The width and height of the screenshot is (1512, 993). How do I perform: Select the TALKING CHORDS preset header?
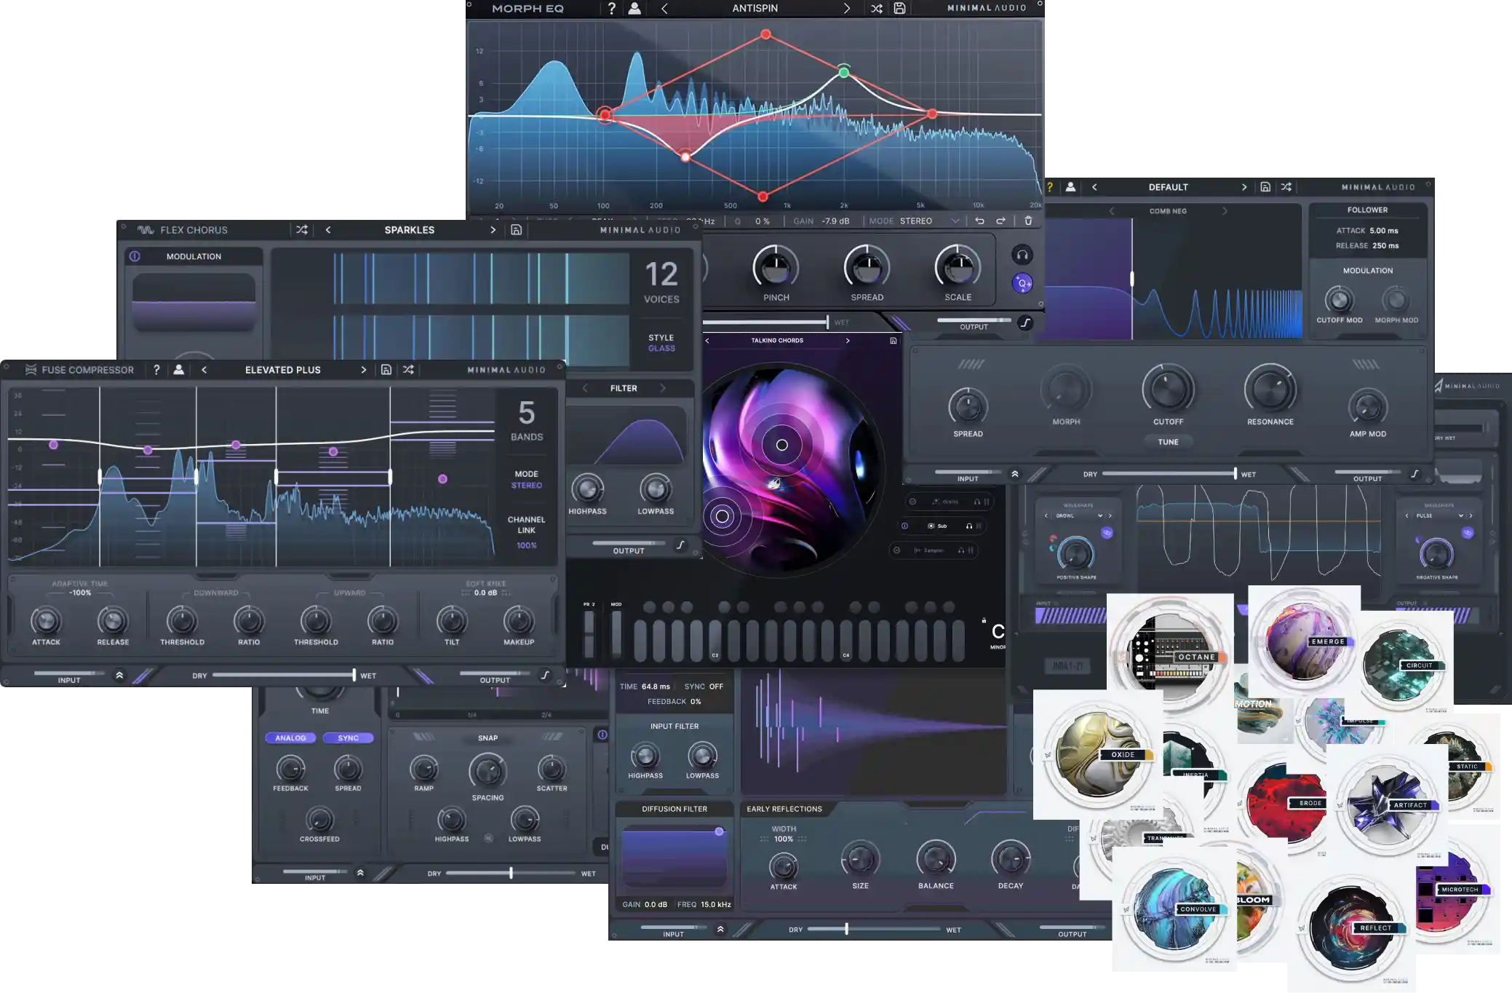[778, 340]
